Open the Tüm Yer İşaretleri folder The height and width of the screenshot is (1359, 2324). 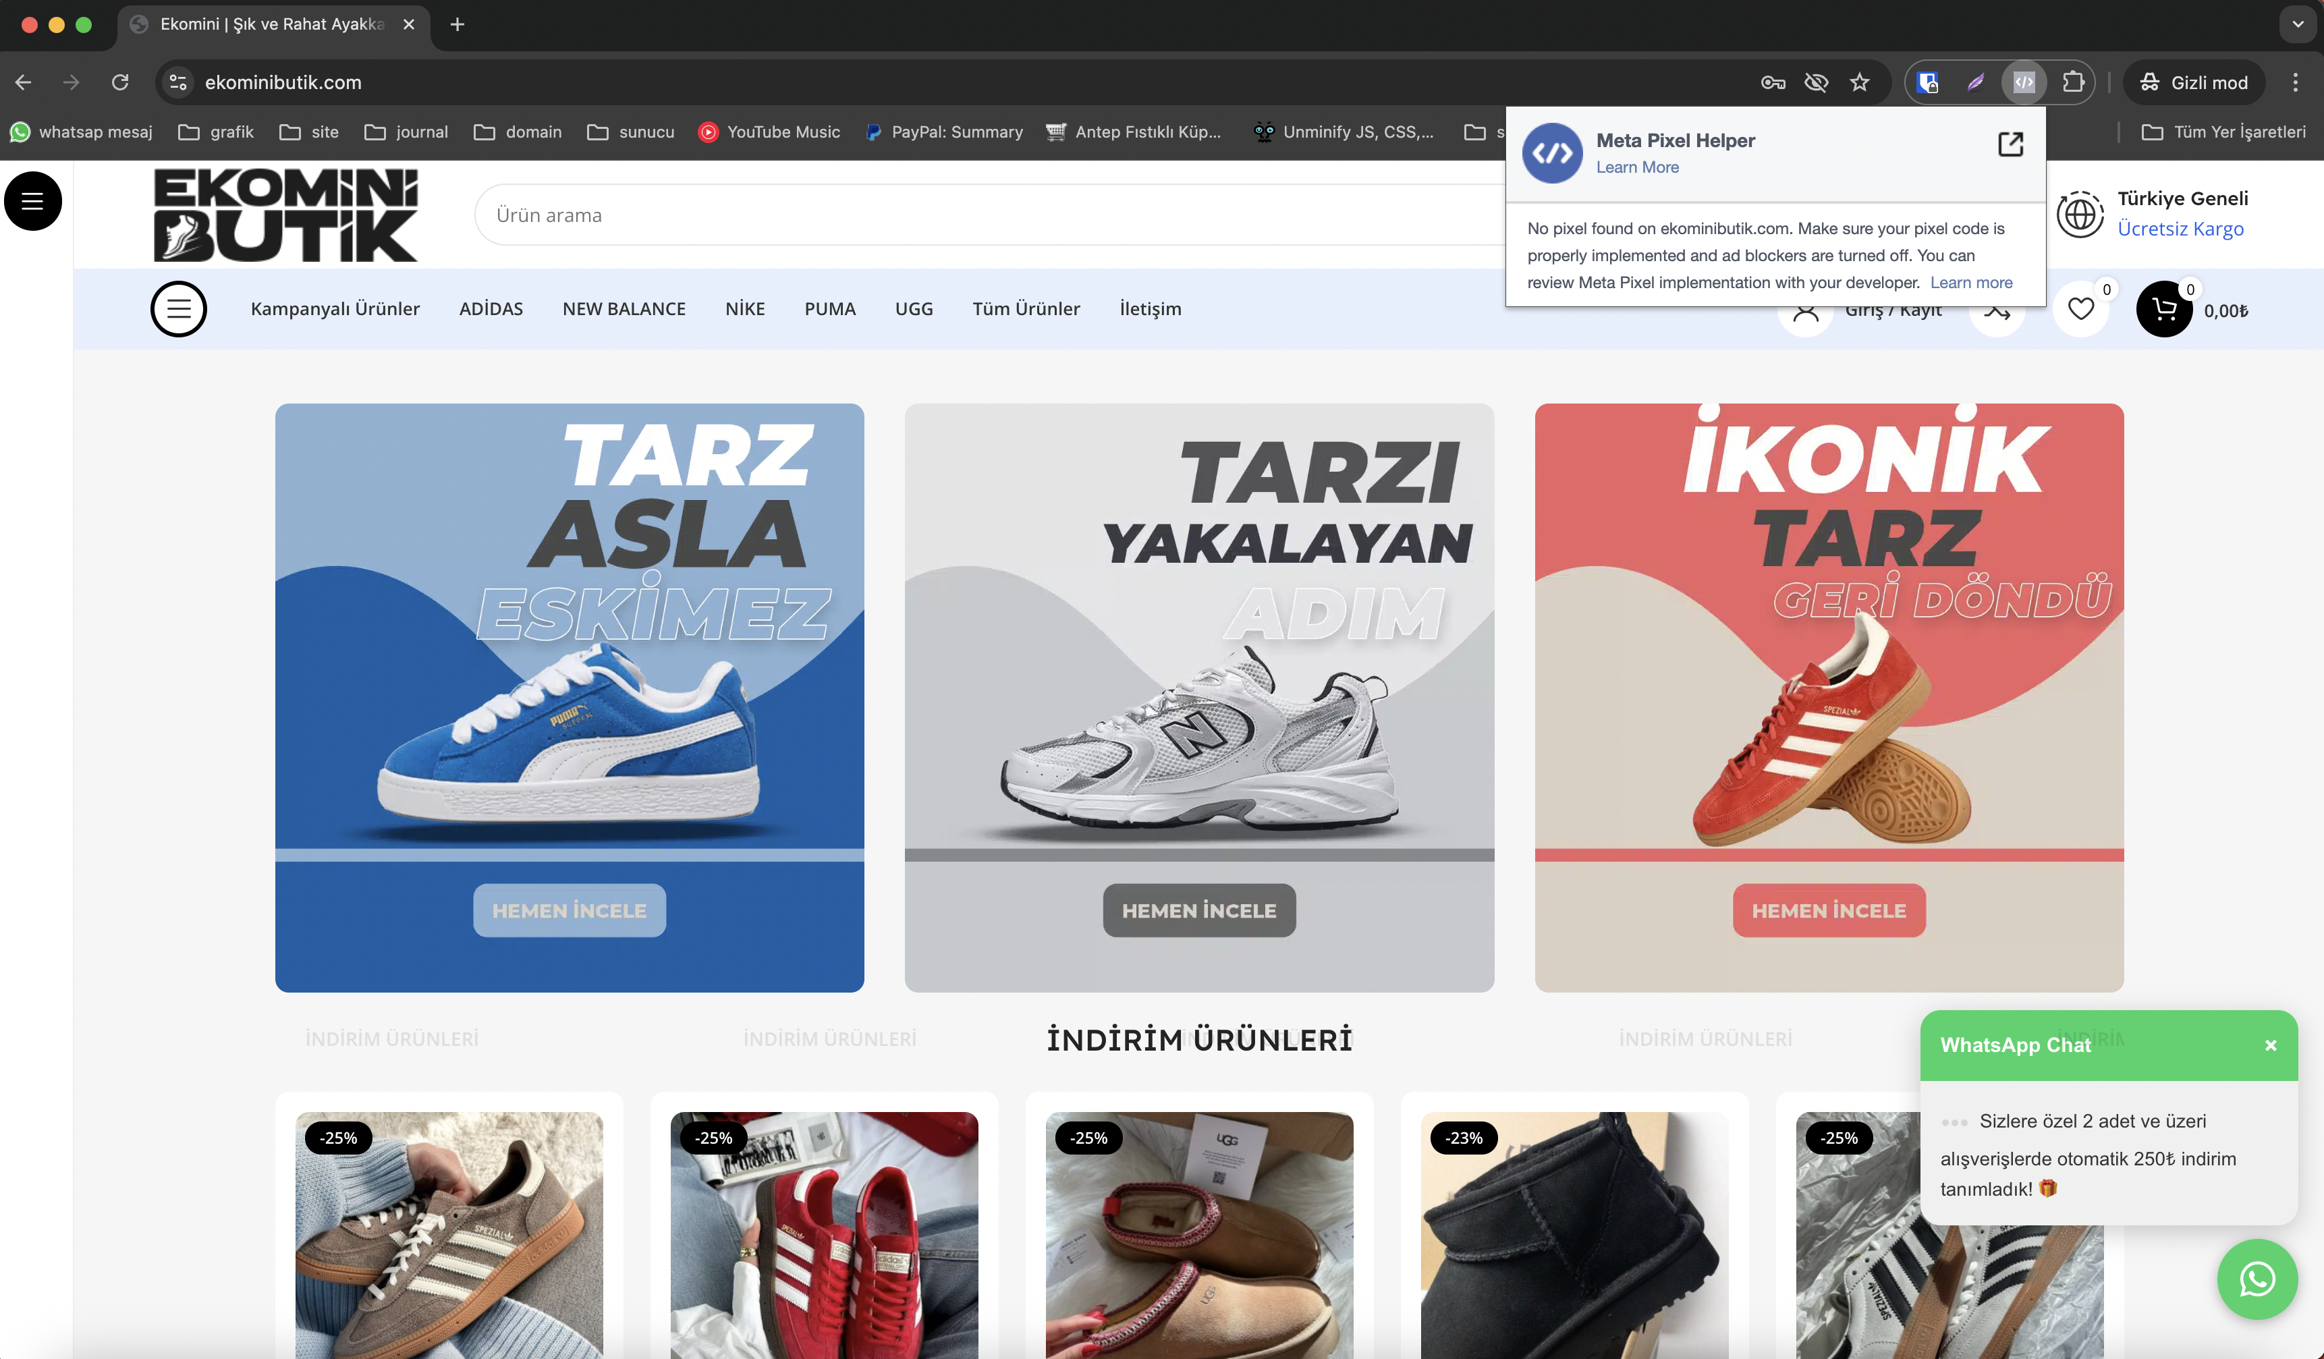(x=2223, y=132)
